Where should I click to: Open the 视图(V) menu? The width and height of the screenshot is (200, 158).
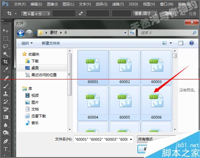(149, 4)
